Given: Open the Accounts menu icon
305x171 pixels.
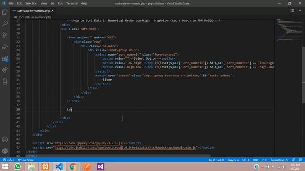Looking at the screenshot, I should point(5,139).
